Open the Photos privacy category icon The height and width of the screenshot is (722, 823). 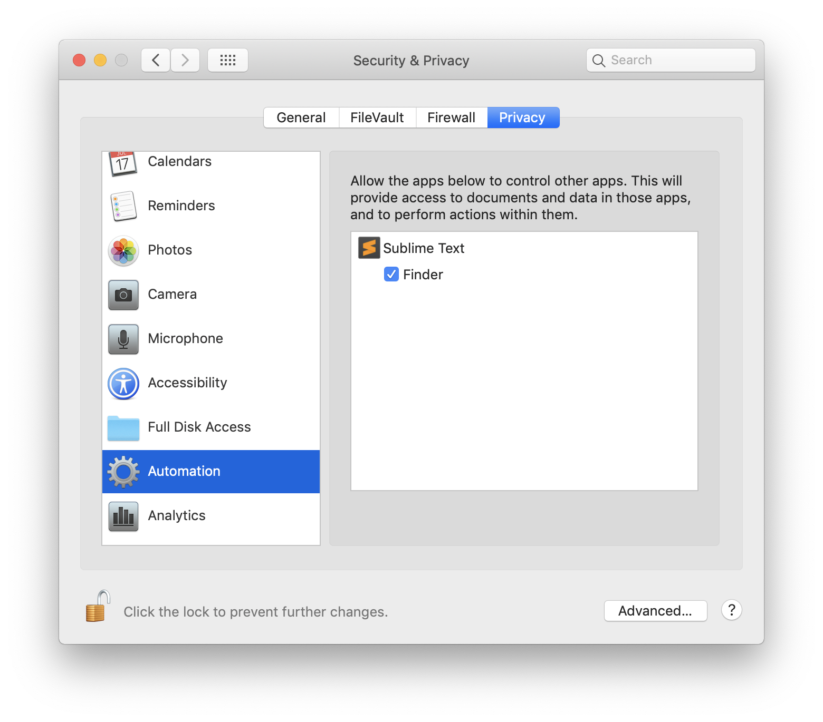coord(123,250)
